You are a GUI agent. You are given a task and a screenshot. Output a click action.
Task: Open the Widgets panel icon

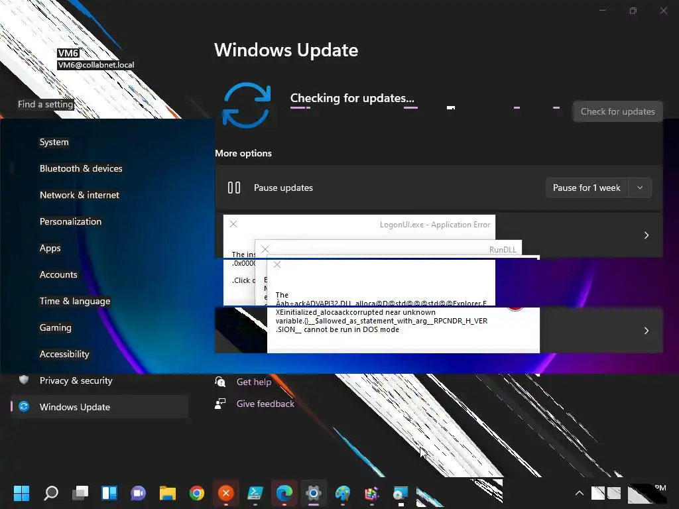coord(109,492)
